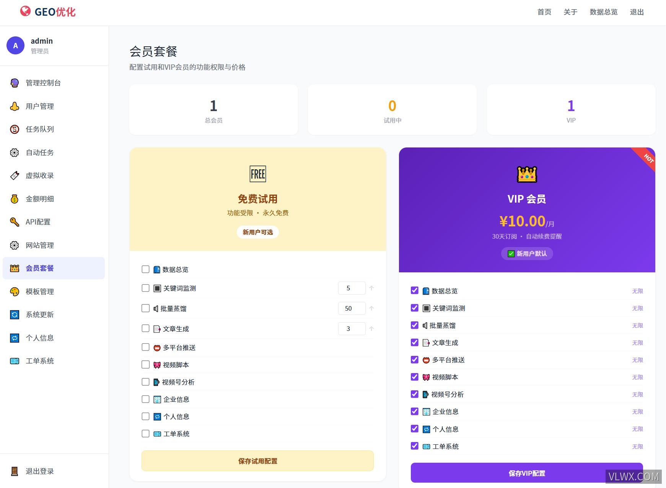Click the 总会员 statistics card
666x488 pixels.
[213, 110]
